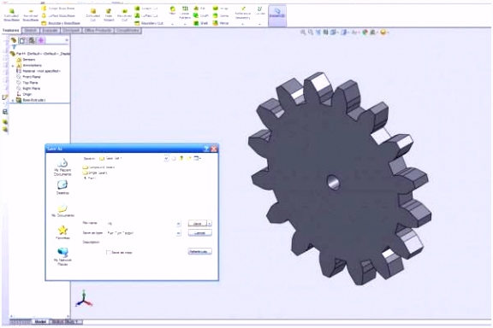Switch to the Sketch tab
The image size is (493, 328).
[x=31, y=31]
